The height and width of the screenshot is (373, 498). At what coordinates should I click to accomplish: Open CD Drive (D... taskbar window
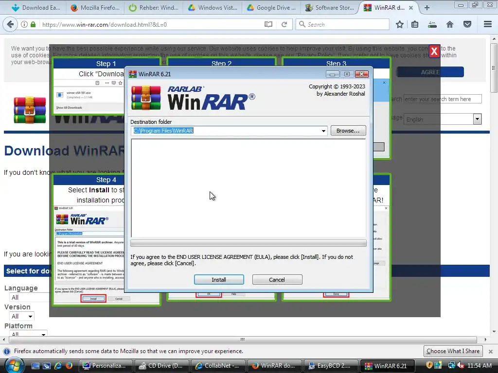click(161, 366)
